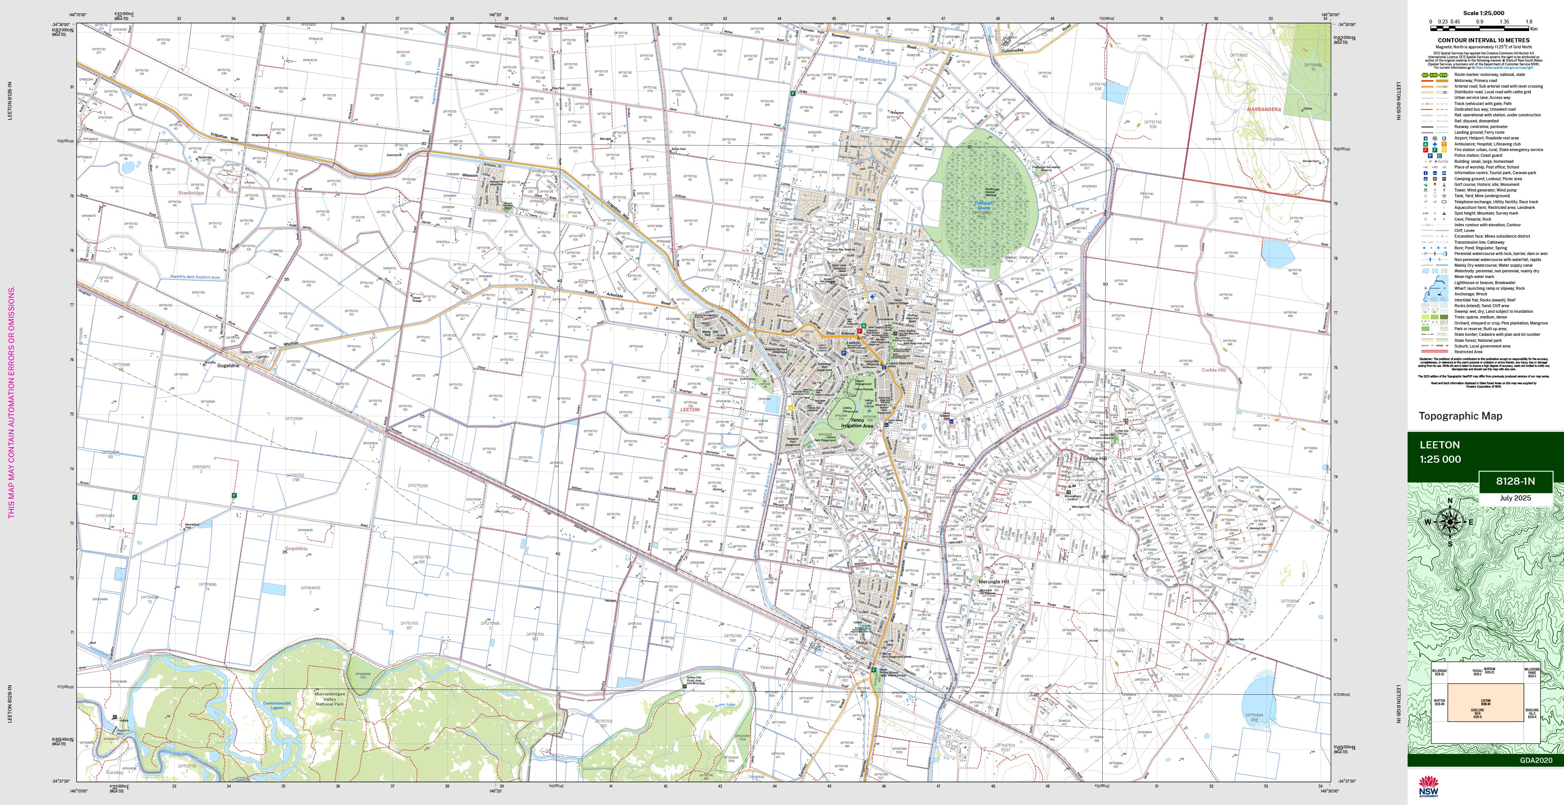Click the red urban Fire station legend icon
Image resolution: width=1564 pixels, height=805 pixels.
click(x=1426, y=150)
